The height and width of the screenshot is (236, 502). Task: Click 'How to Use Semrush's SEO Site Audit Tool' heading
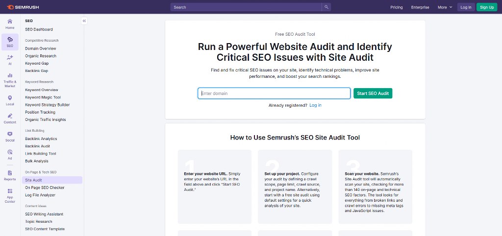(295, 138)
